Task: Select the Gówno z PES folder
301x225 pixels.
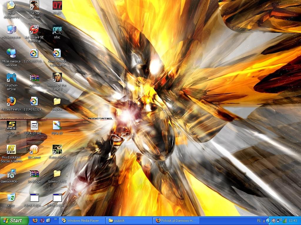Action: (x=57, y=176)
